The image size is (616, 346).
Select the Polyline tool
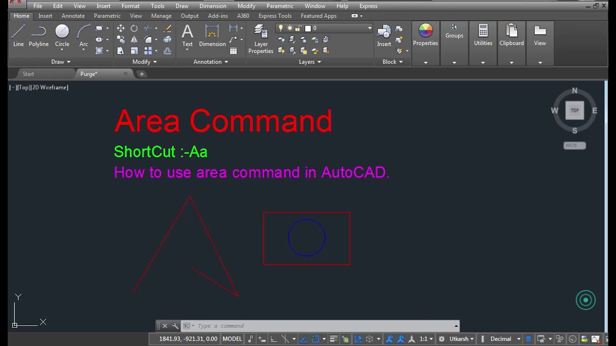click(38, 36)
